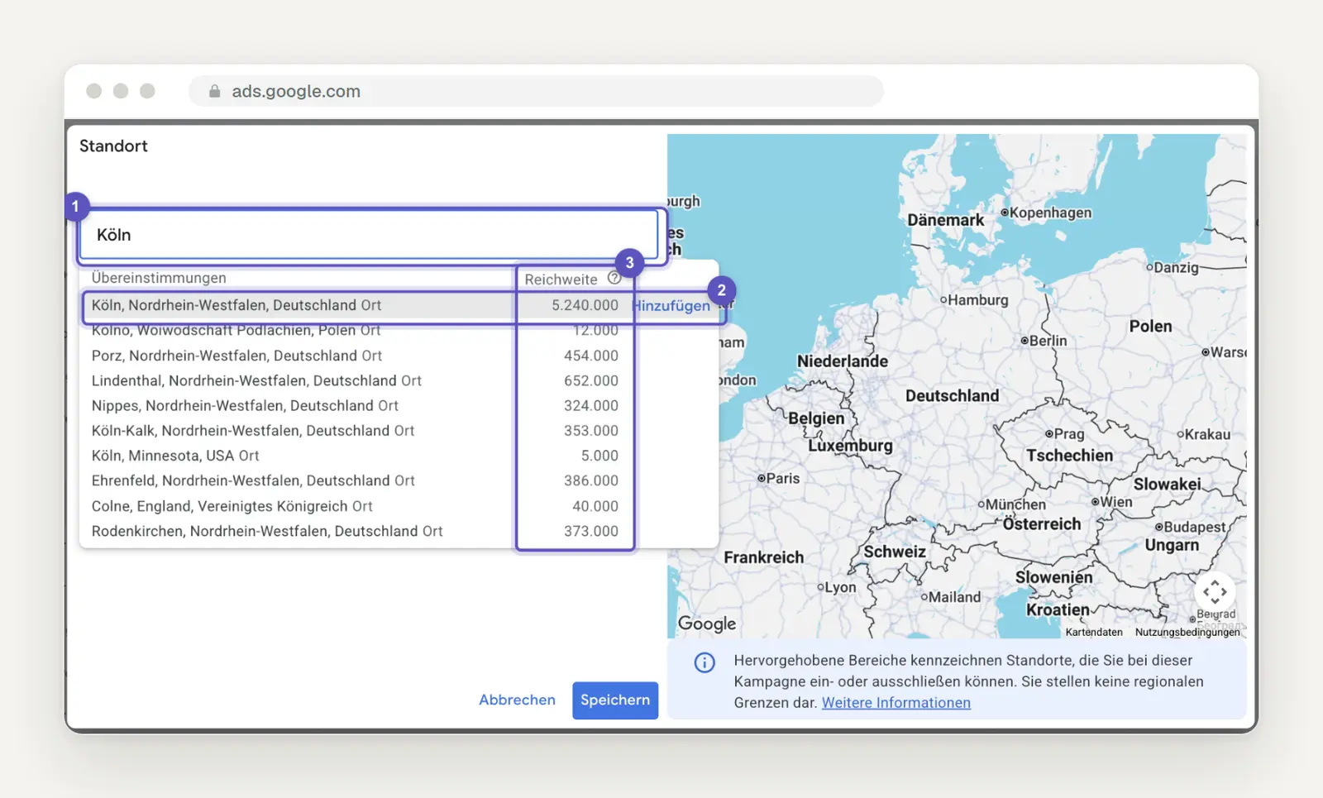
Task: Select Rodenkirchen, Nordrhein-Westfalen suggestion
Action: pyautogui.click(x=267, y=531)
